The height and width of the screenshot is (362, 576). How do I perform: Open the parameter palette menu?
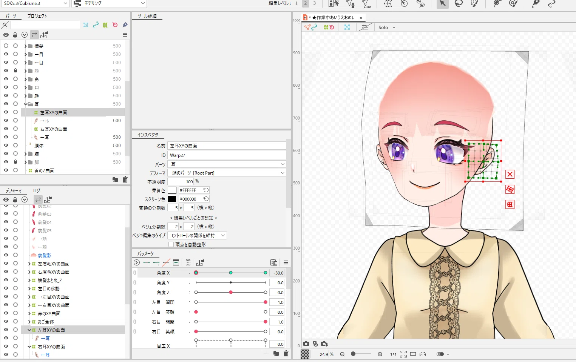point(286,262)
